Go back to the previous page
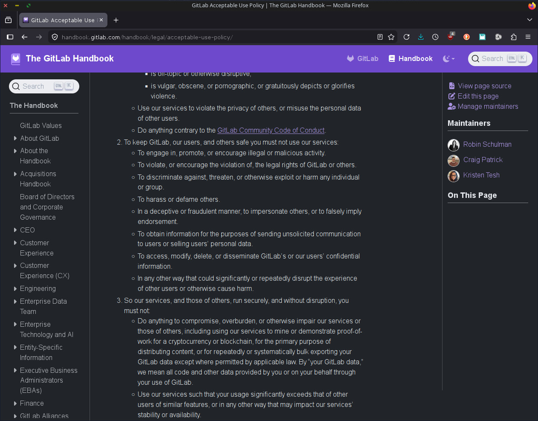 coord(24,37)
